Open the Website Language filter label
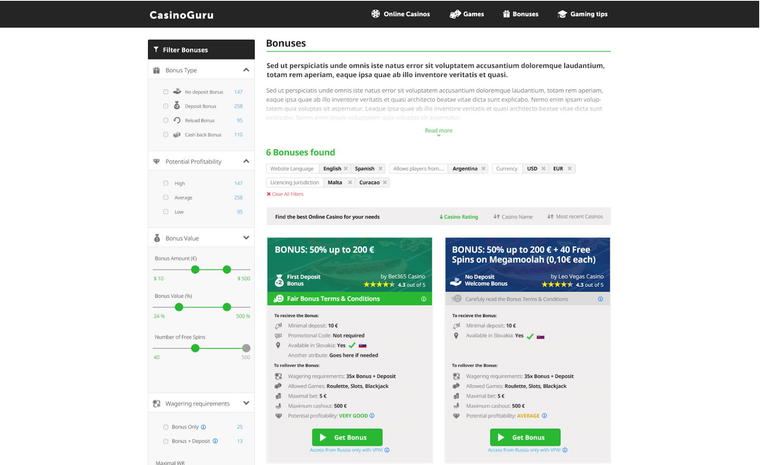This screenshot has height=465, width=760. point(292,169)
